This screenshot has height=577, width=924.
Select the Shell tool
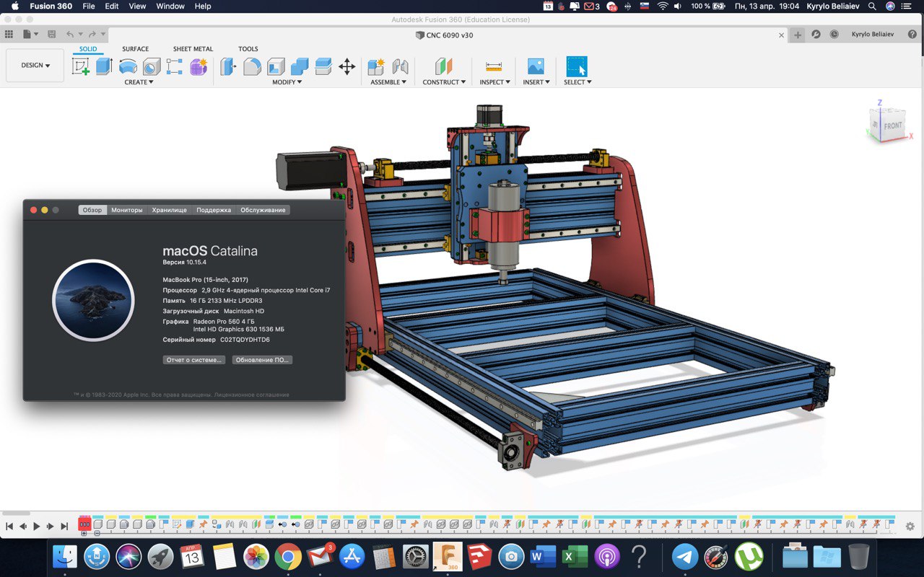tap(276, 67)
